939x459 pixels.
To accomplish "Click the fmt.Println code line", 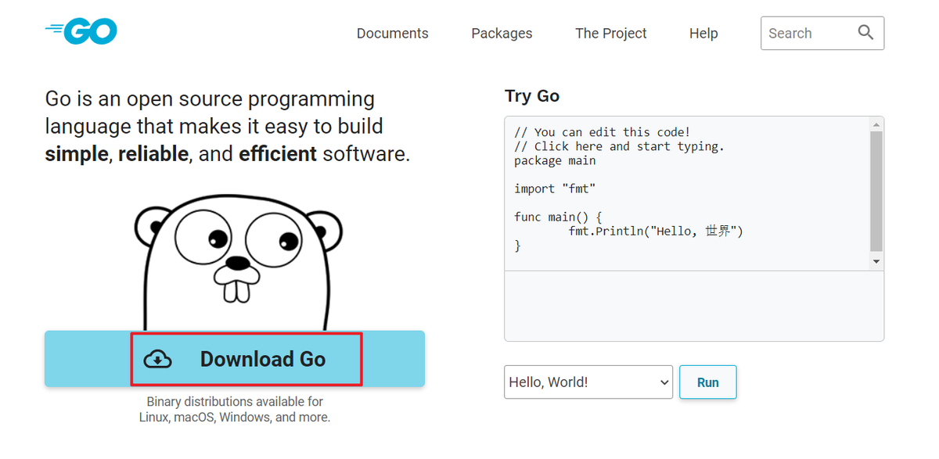I will coord(656,231).
